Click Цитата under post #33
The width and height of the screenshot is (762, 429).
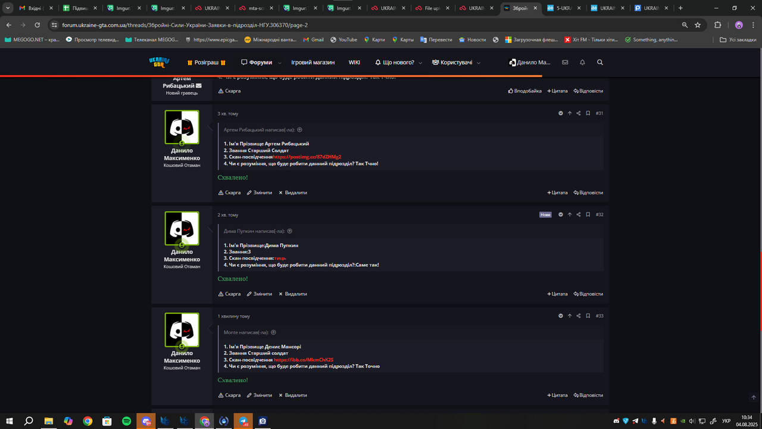557,395
